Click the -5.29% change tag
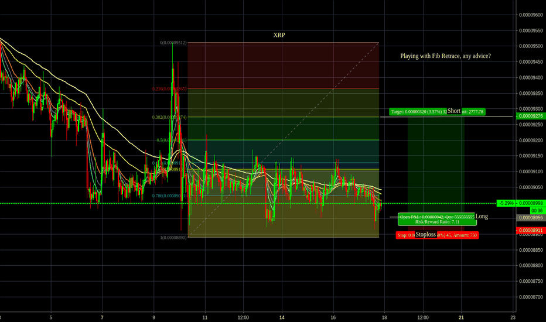The height and width of the screenshot is (322, 546). [x=506, y=203]
